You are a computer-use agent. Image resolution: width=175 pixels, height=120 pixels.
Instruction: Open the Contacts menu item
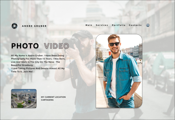coord(135,25)
